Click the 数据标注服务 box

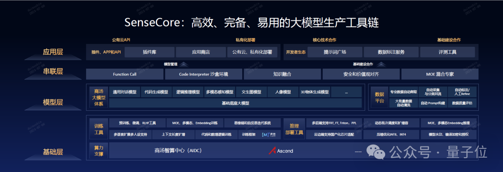(391, 52)
